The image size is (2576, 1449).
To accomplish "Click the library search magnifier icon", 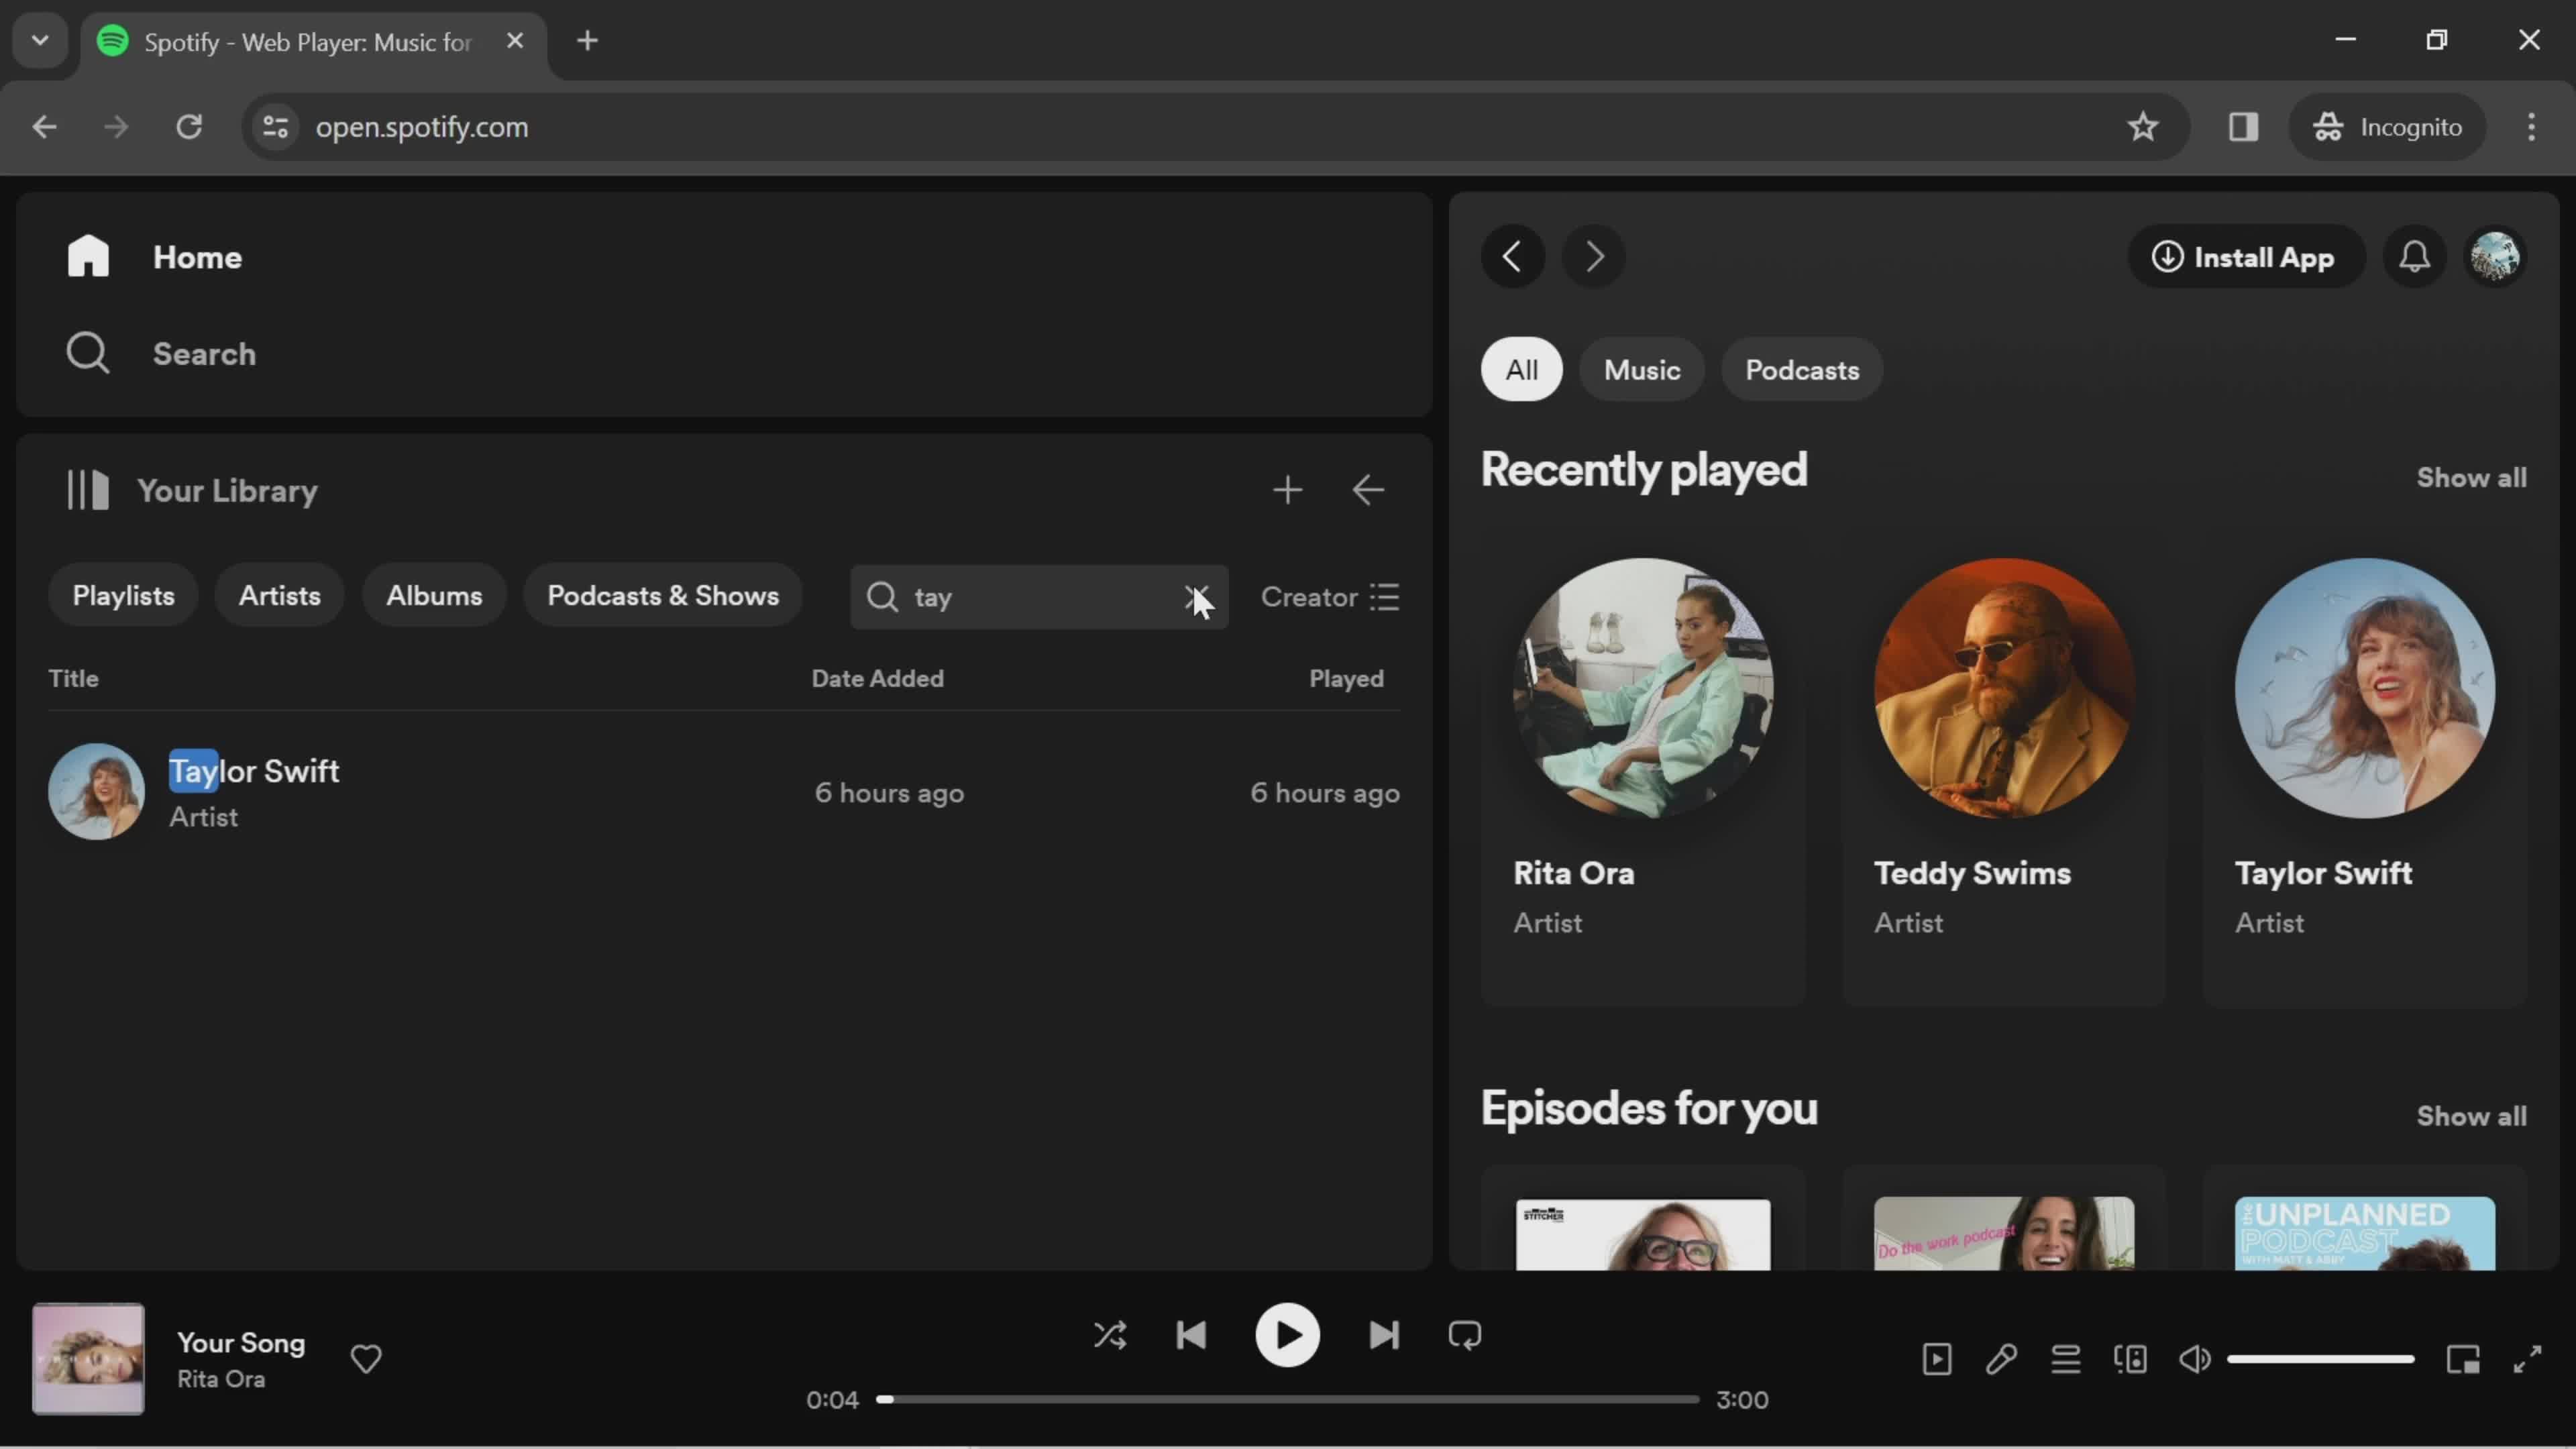I will point(882,597).
